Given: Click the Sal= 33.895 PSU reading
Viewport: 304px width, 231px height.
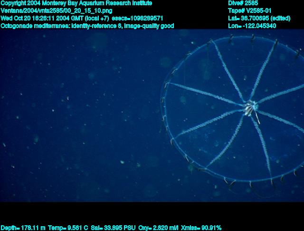Looking at the screenshot, I should tap(113, 228).
